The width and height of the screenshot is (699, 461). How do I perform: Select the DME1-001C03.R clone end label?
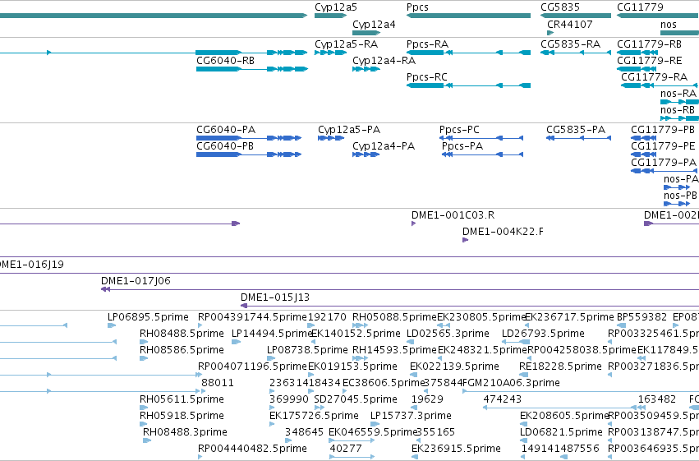pos(453,215)
